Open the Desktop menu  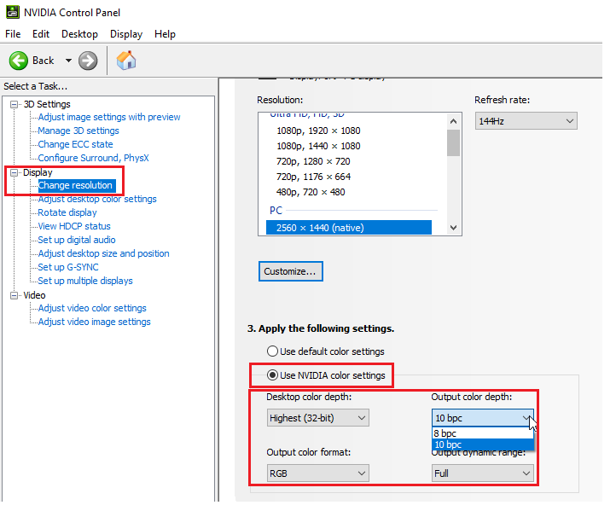coord(79,34)
